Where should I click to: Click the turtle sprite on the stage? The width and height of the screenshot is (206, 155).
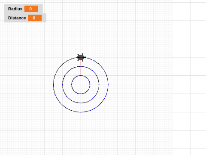pyautogui.click(x=81, y=57)
